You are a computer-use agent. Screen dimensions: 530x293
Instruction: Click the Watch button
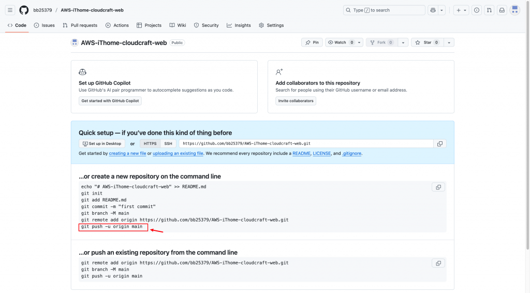pyautogui.click(x=341, y=42)
